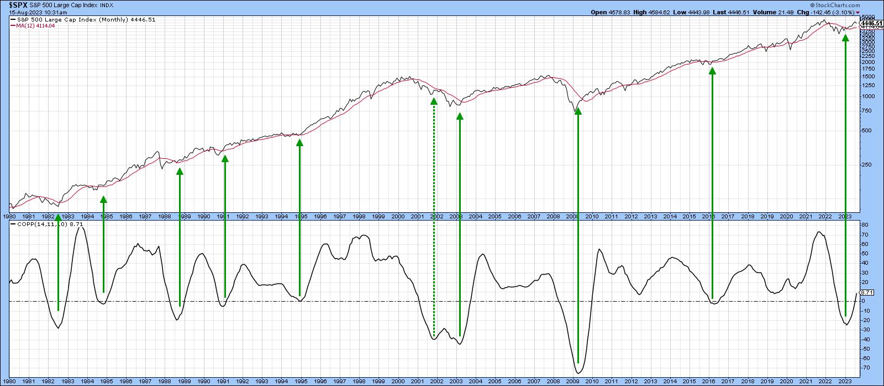Click 2020 on the COPP panel time axis
884x386 pixels.
click(x=787, y=381)
